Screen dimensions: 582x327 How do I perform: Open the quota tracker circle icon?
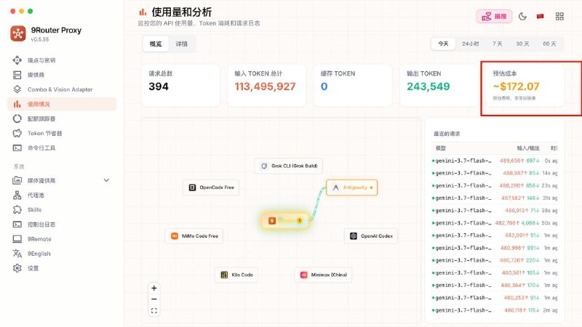coord(17,118)
